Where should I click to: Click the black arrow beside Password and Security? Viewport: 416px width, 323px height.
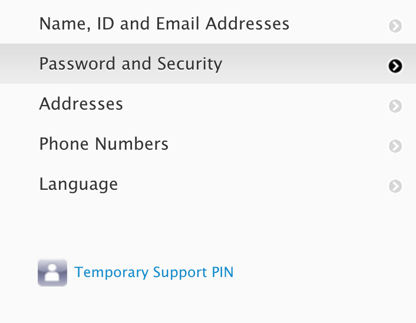tap(395, 66)
